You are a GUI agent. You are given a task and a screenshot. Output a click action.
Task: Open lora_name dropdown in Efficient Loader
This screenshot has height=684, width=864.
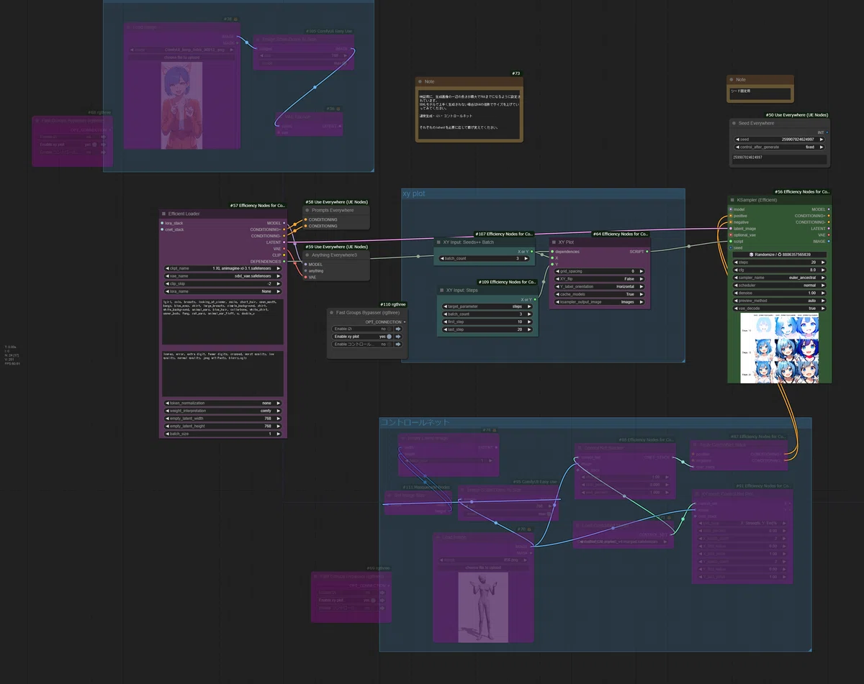pos(222,291)
